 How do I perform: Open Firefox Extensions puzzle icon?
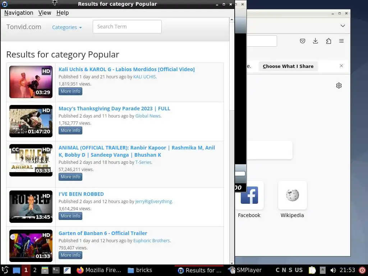tap(328, 41)
